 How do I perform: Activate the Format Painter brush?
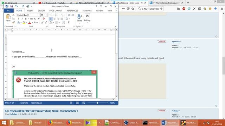pos(13,22)
